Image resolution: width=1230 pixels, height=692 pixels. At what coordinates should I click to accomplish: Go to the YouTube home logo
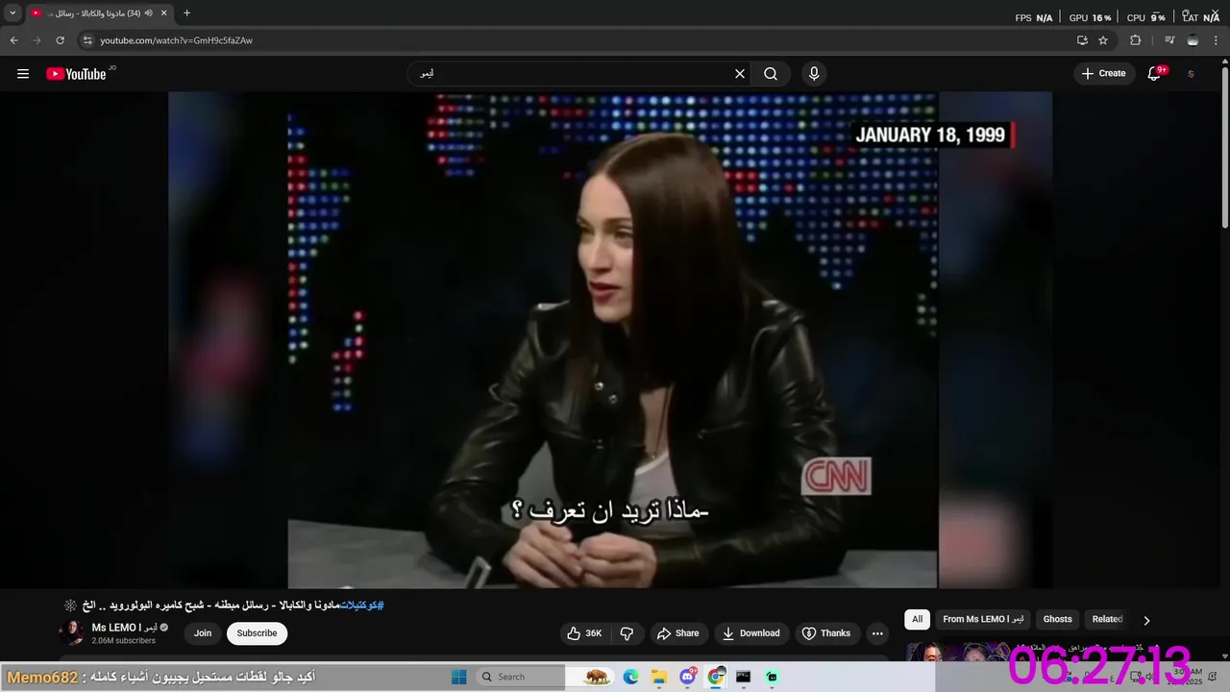pyautogui.click(x=76, y=74)
